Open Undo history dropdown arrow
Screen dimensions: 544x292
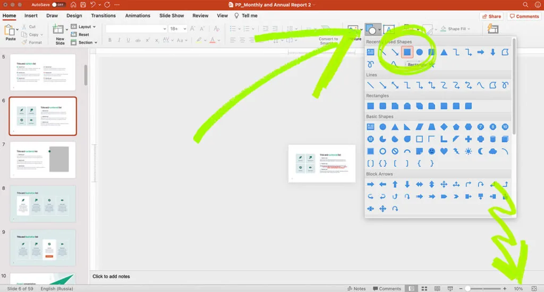point(99,5)
